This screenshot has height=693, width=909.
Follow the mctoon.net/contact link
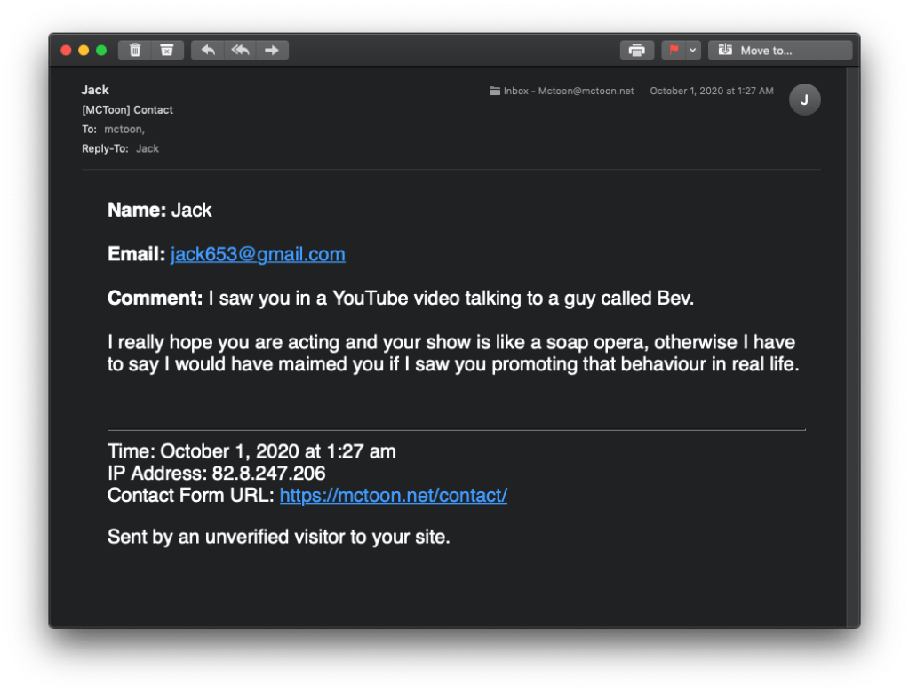point(393,496)
